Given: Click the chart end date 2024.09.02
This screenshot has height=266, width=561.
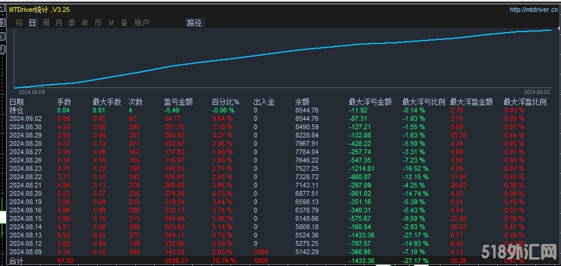Looking at the screenshot, I should [x=537, y=92].
